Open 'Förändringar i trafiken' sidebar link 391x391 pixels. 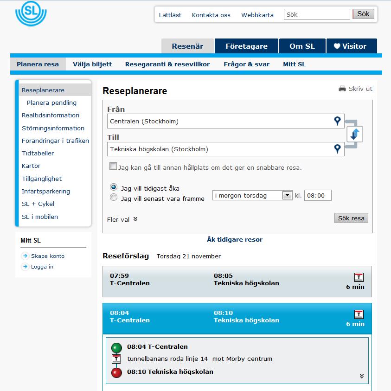pos(55,141)
